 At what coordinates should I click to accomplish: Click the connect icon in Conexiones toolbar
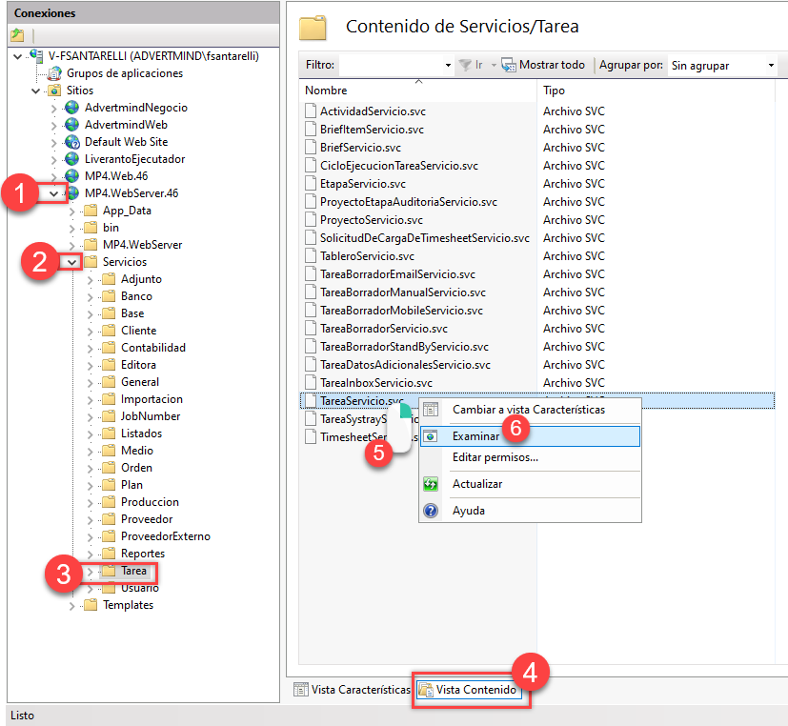coord(17,35)
